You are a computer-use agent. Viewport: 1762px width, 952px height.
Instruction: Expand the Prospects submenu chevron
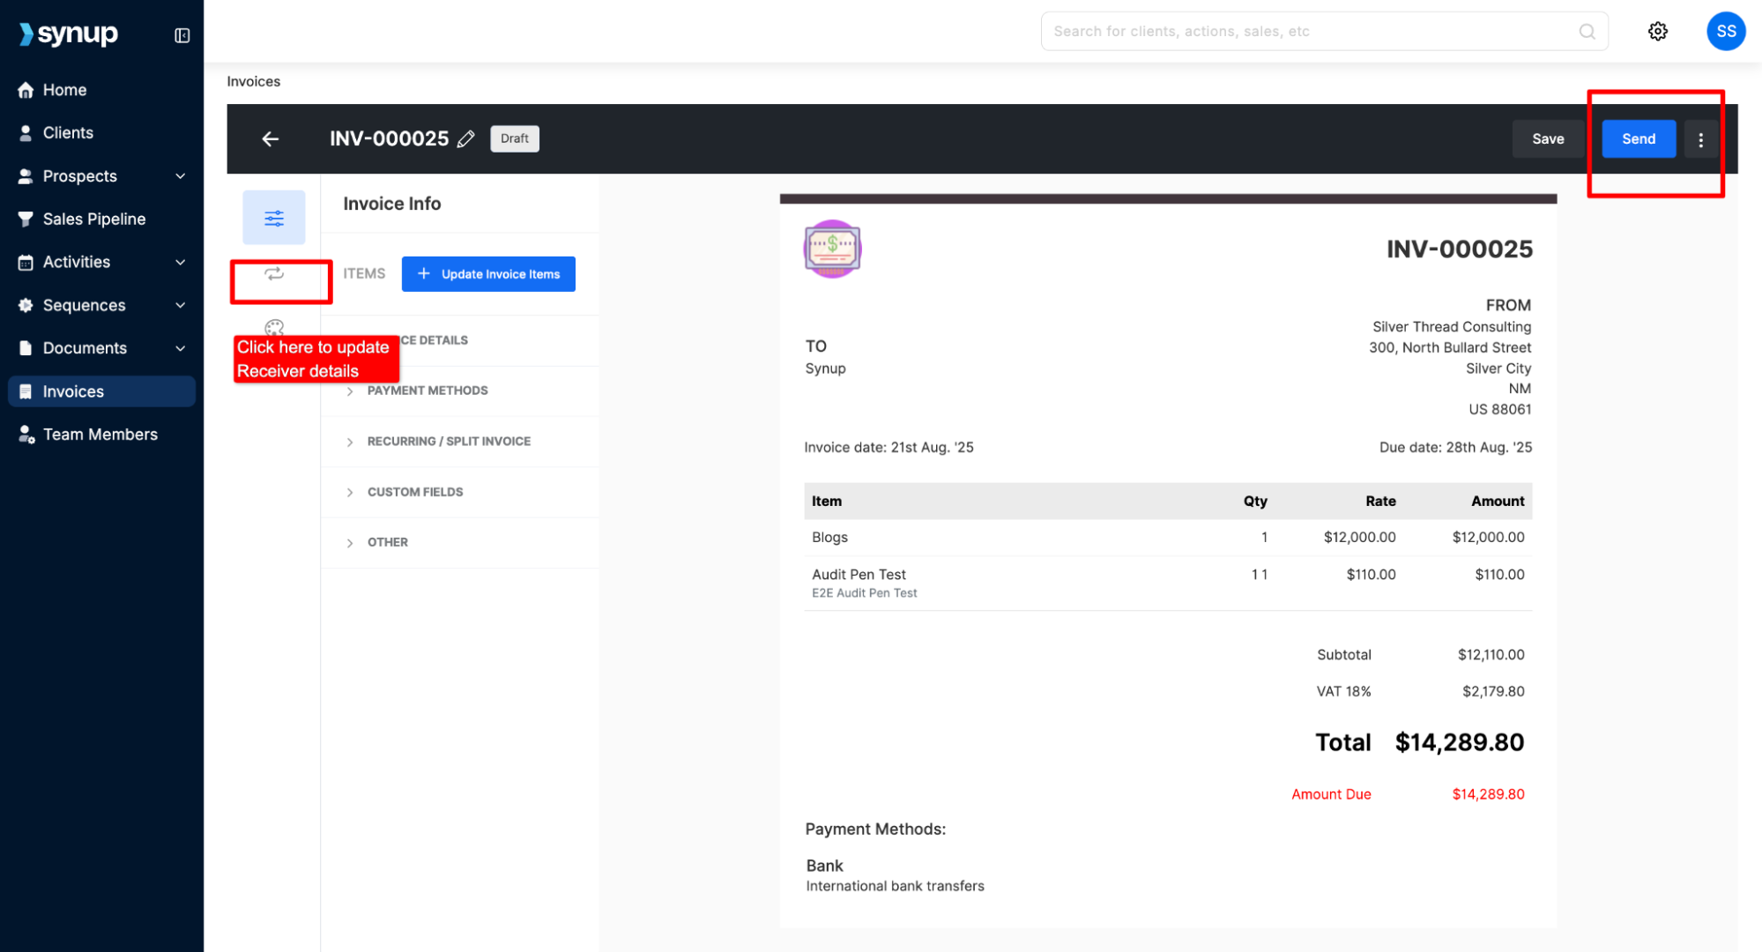tap(181, 176)
